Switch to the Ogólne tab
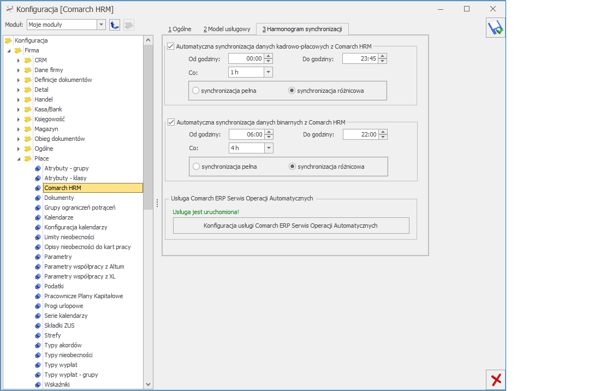The width and height of the screenshot is (612, 391). coord(179,29)
